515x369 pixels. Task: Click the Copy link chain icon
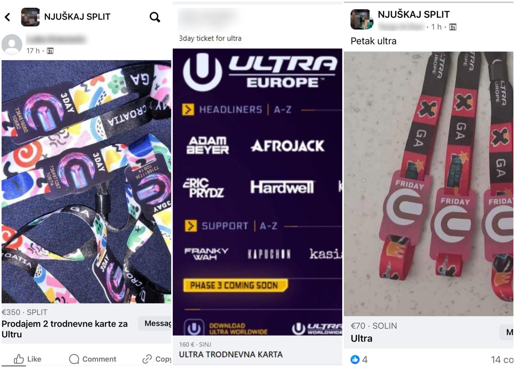pyautogui.click(x=147, y=359)
